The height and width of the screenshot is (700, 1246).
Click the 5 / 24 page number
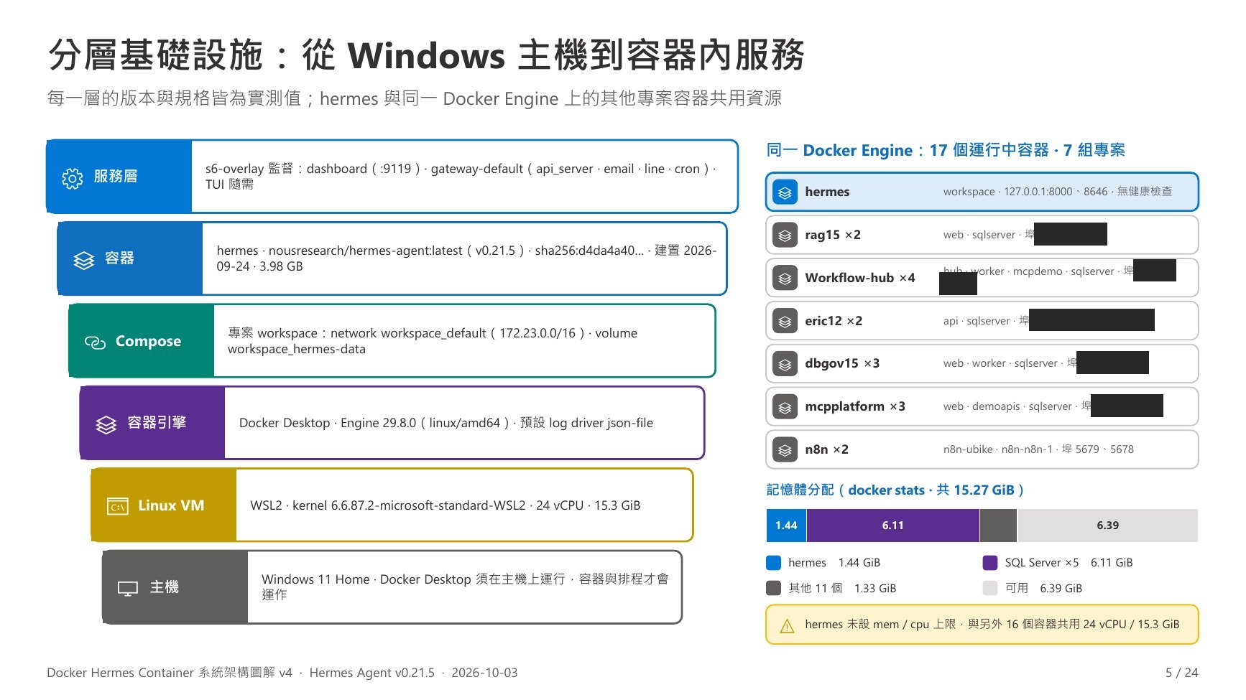[x=1182, y=673]
